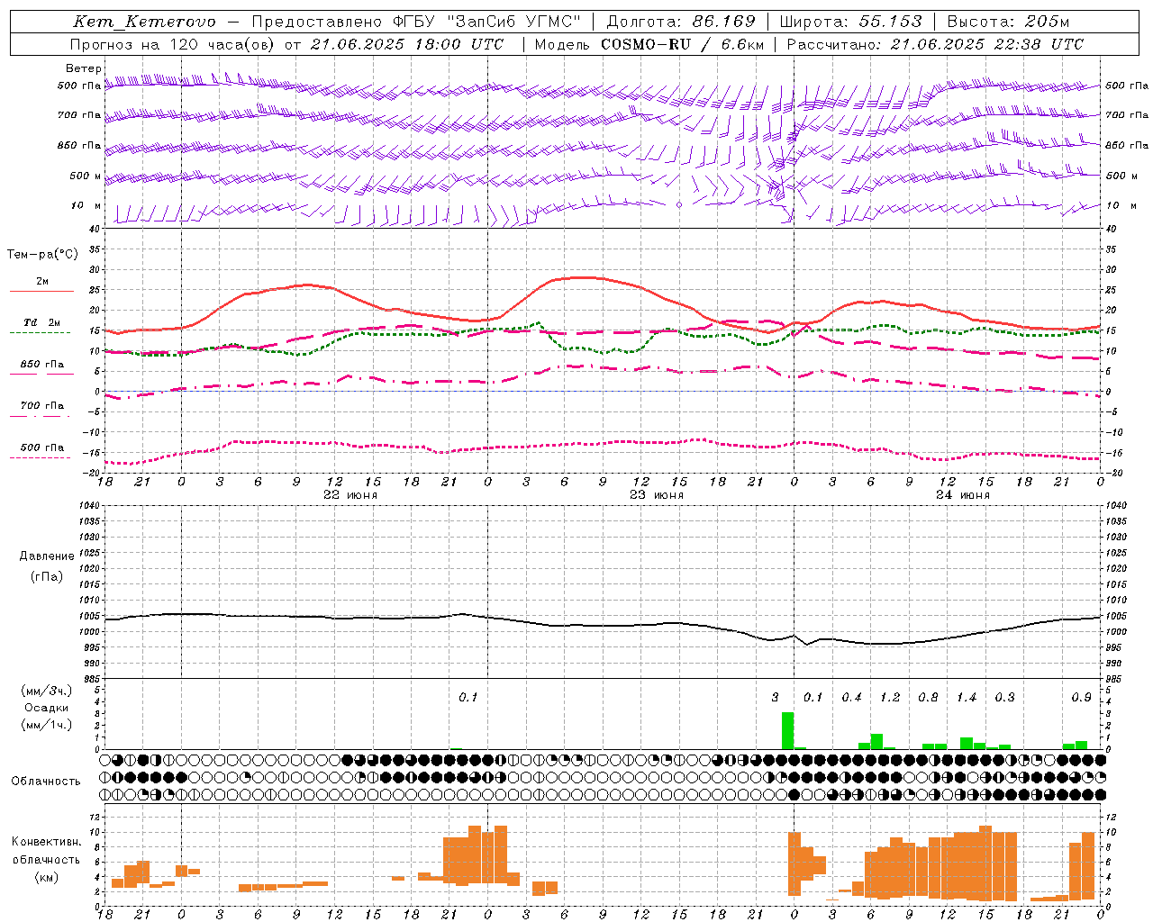
Task: Click the Тем-ра(°C) temperature panel label
Action: (42, 255)
